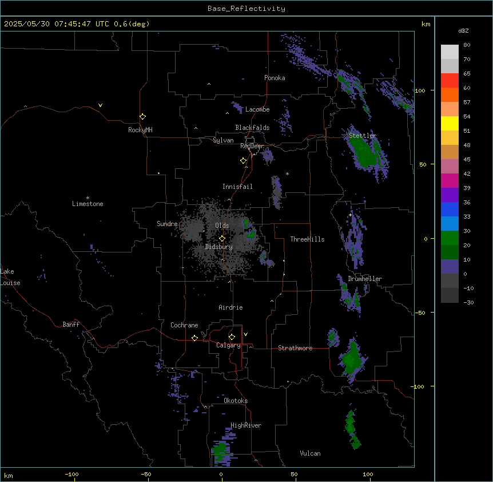Click the Lake Louise label

(10, 277)
